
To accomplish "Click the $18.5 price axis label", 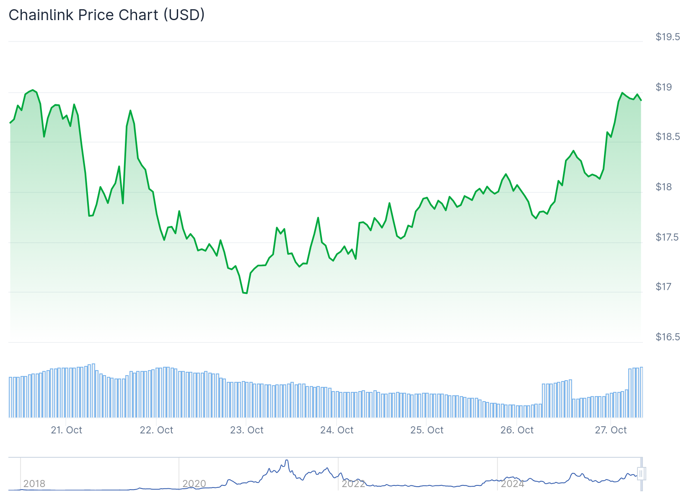I will click(668, 137).
